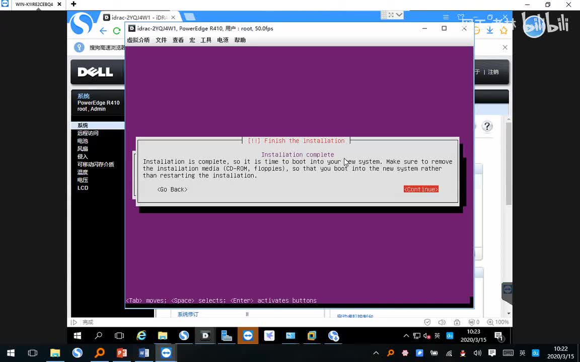Click the remote Task View icon

click(119, 335)
